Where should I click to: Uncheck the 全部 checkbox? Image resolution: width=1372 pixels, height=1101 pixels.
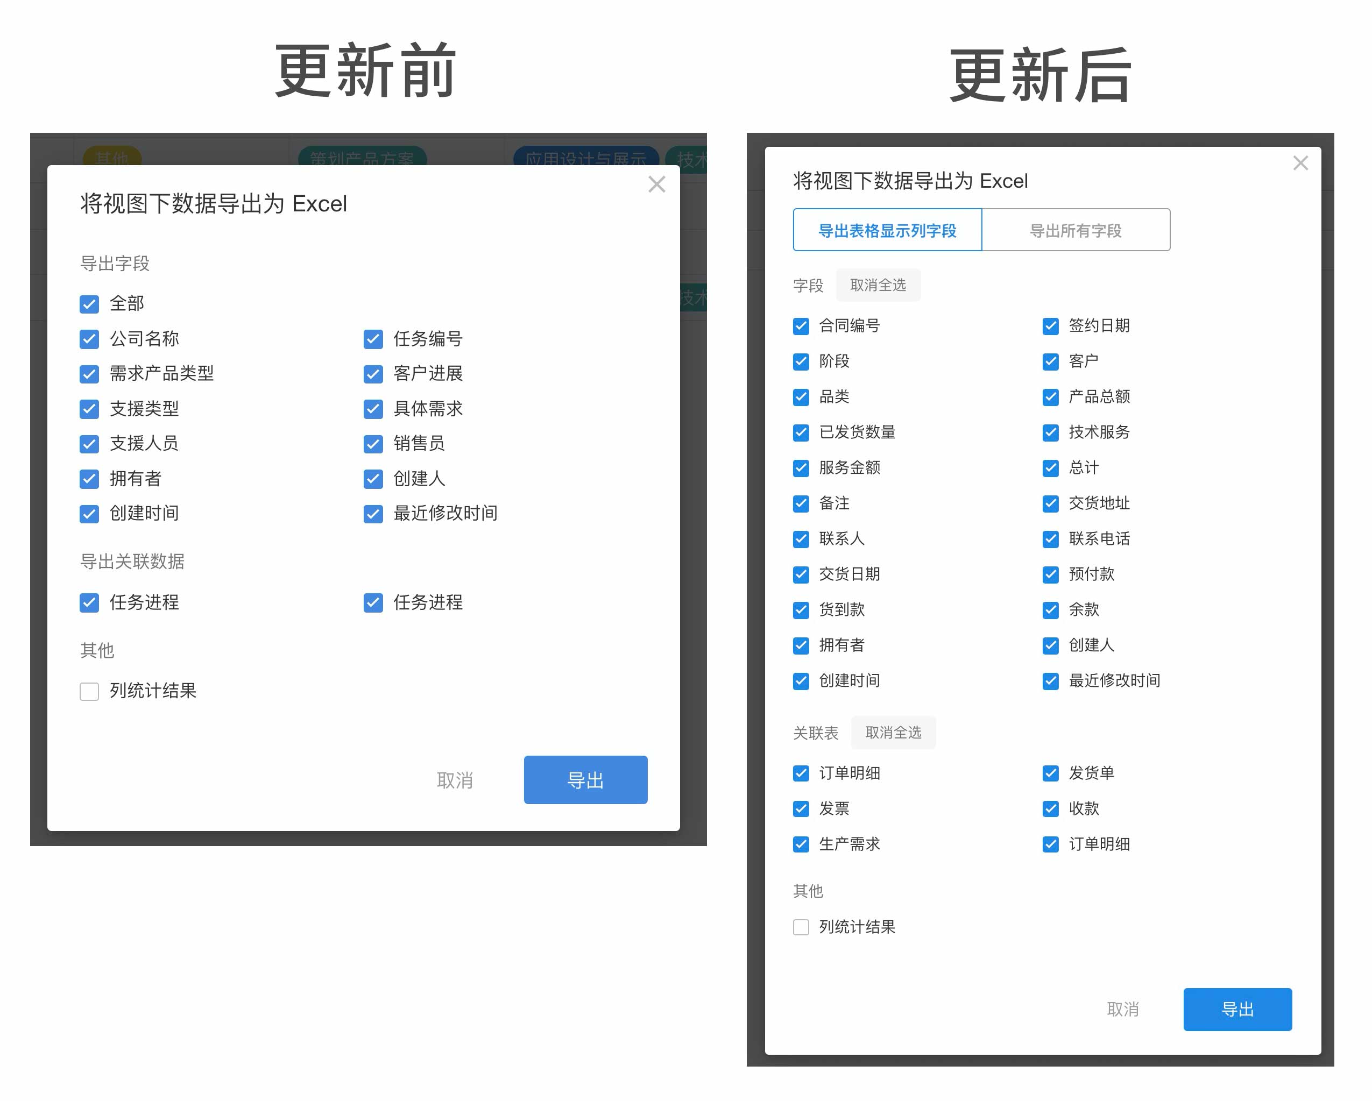click(x=90, y=304)
